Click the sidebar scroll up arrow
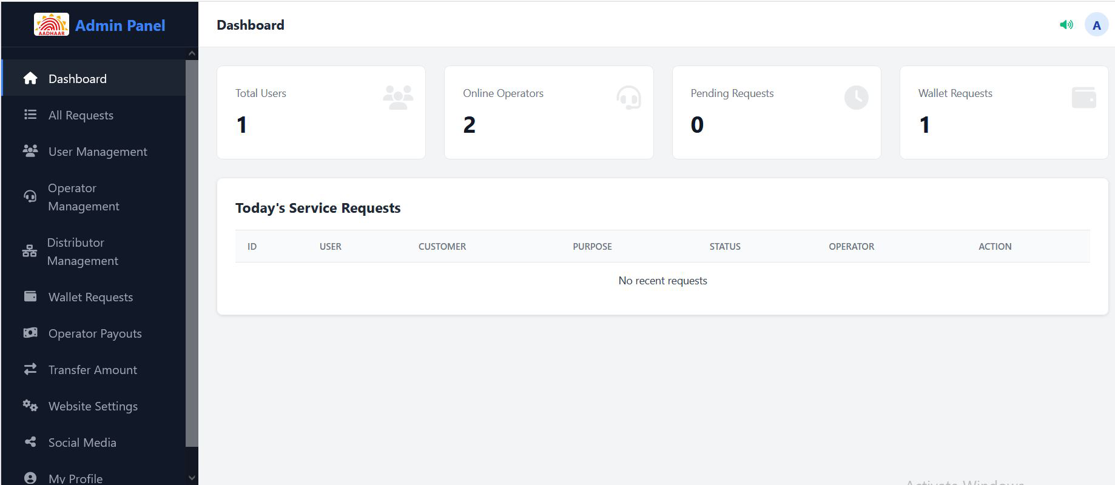The width and height of the screenshot is (1115, 485). coord(192,53)
